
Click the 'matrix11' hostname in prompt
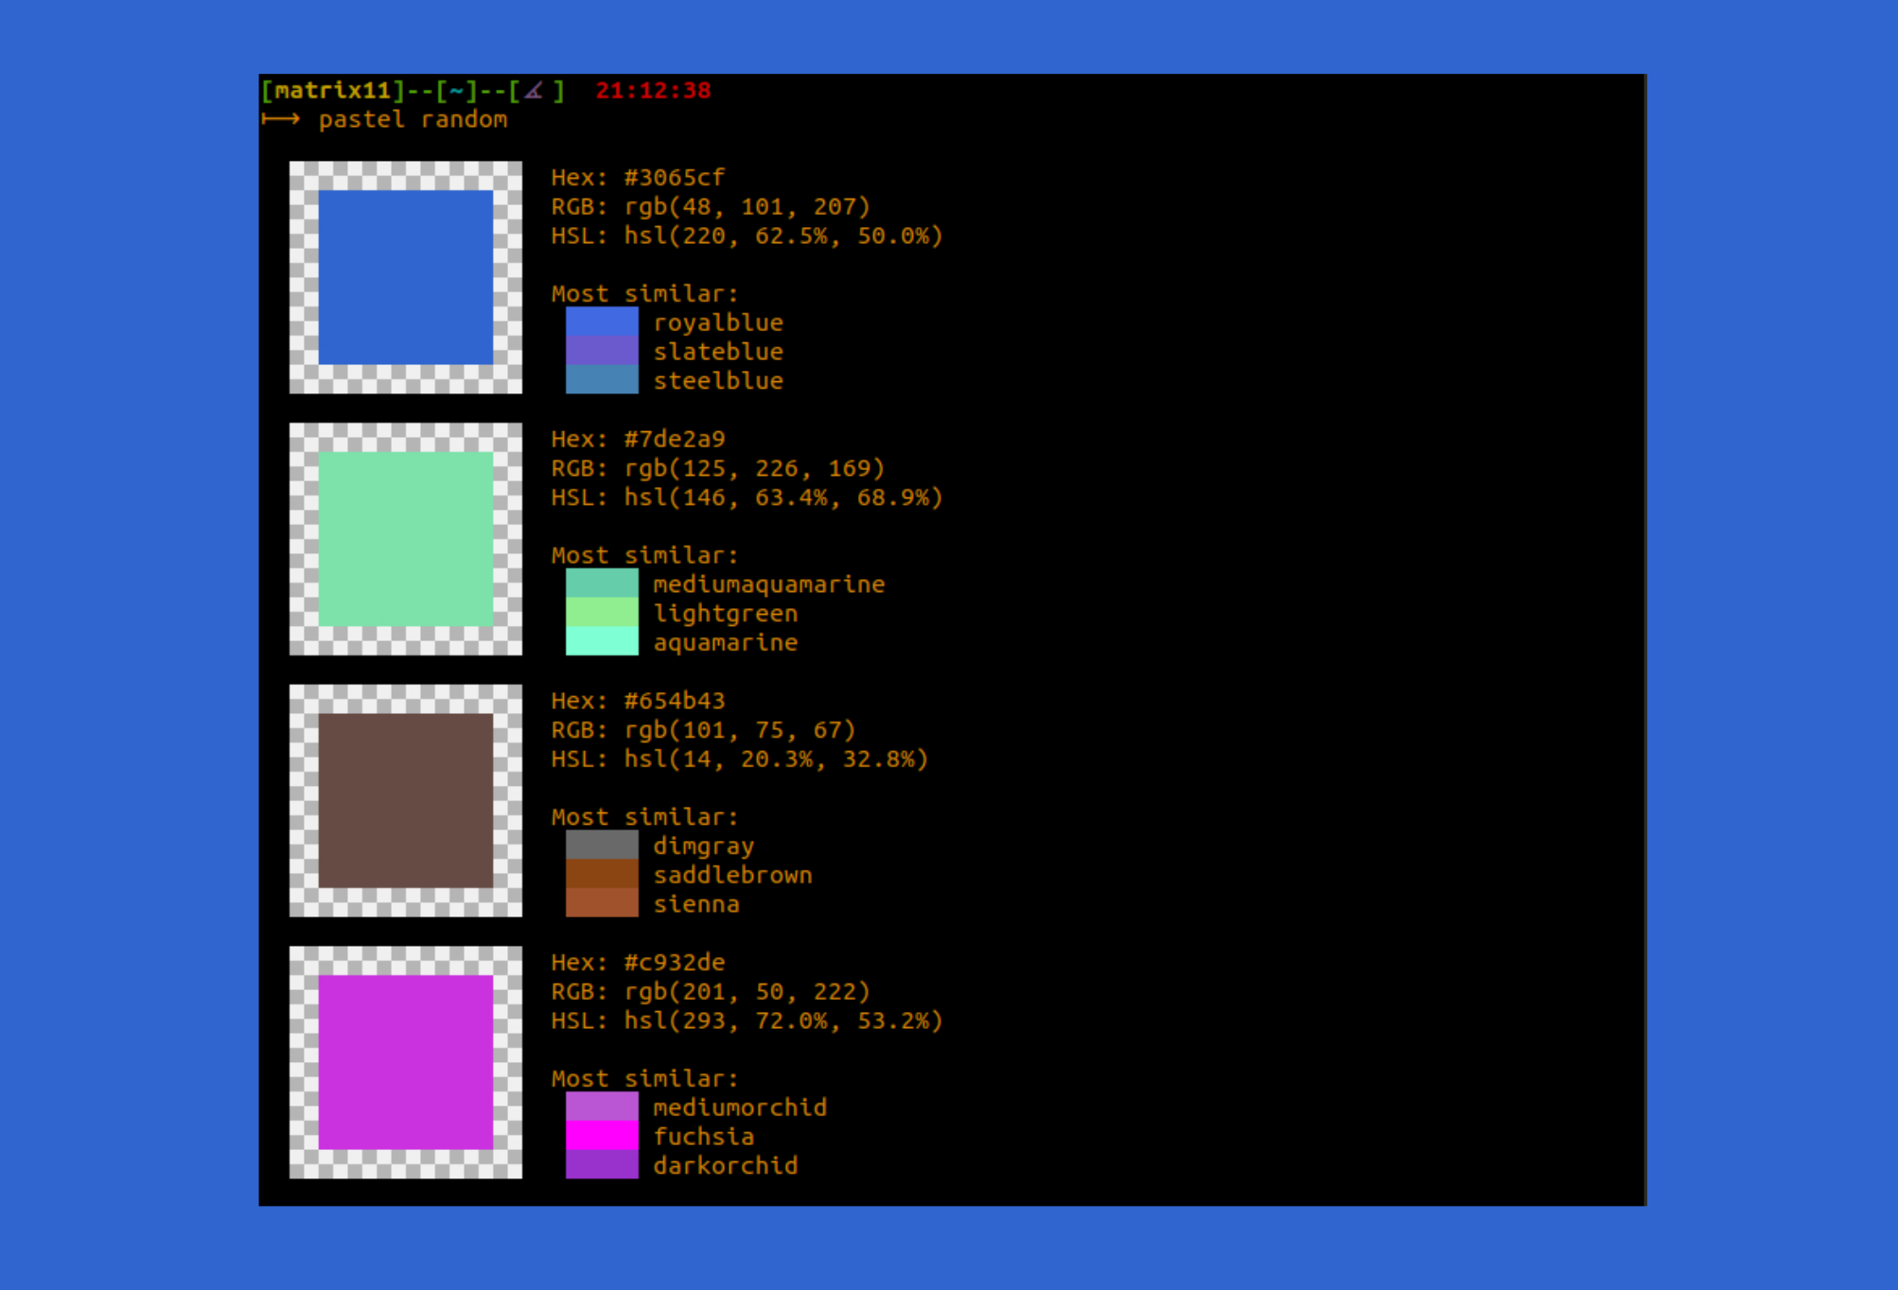coord(332,90)
